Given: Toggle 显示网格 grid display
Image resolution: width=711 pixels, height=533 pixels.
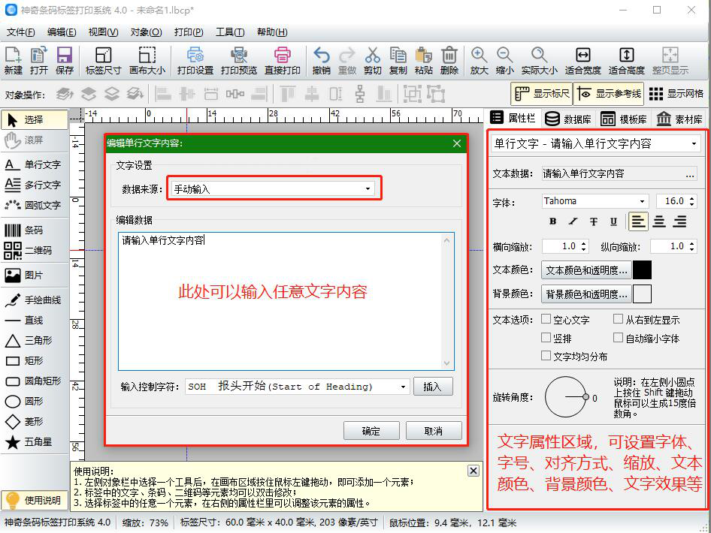Looking at the screenshot, I should (x=676, y=94).
